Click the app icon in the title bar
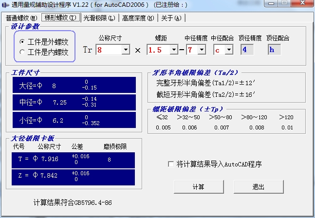 click(x=5, y=4)
